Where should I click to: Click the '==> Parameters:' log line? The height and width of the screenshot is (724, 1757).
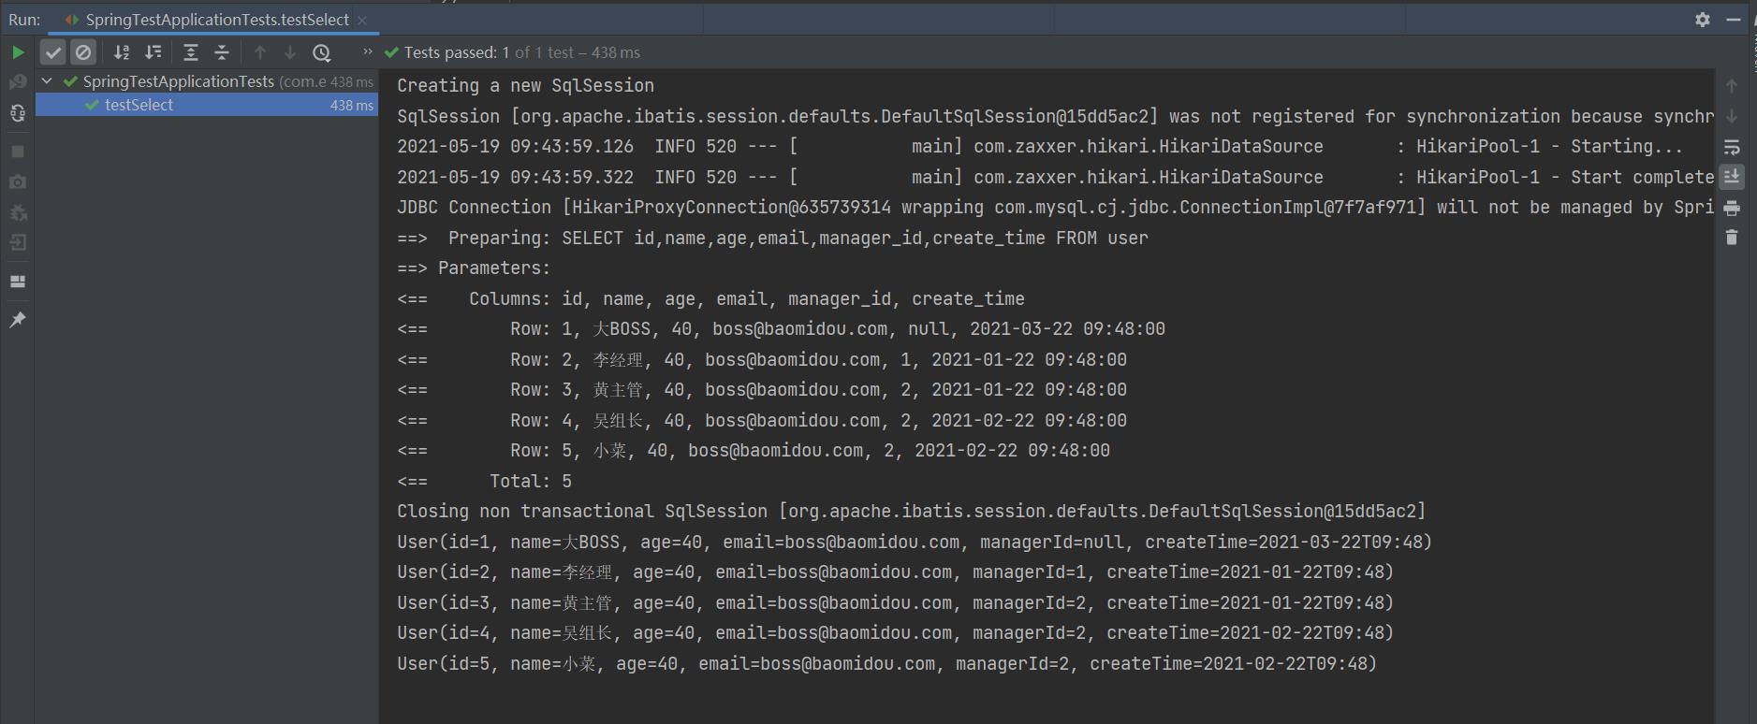click(x=474, y=268)
